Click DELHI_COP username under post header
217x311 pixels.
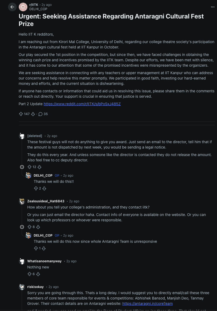pos(38,9)
